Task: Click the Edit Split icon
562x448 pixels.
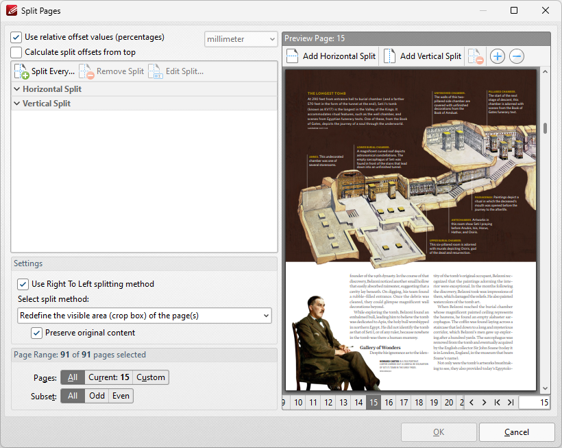Action: [x=156, y=71]
